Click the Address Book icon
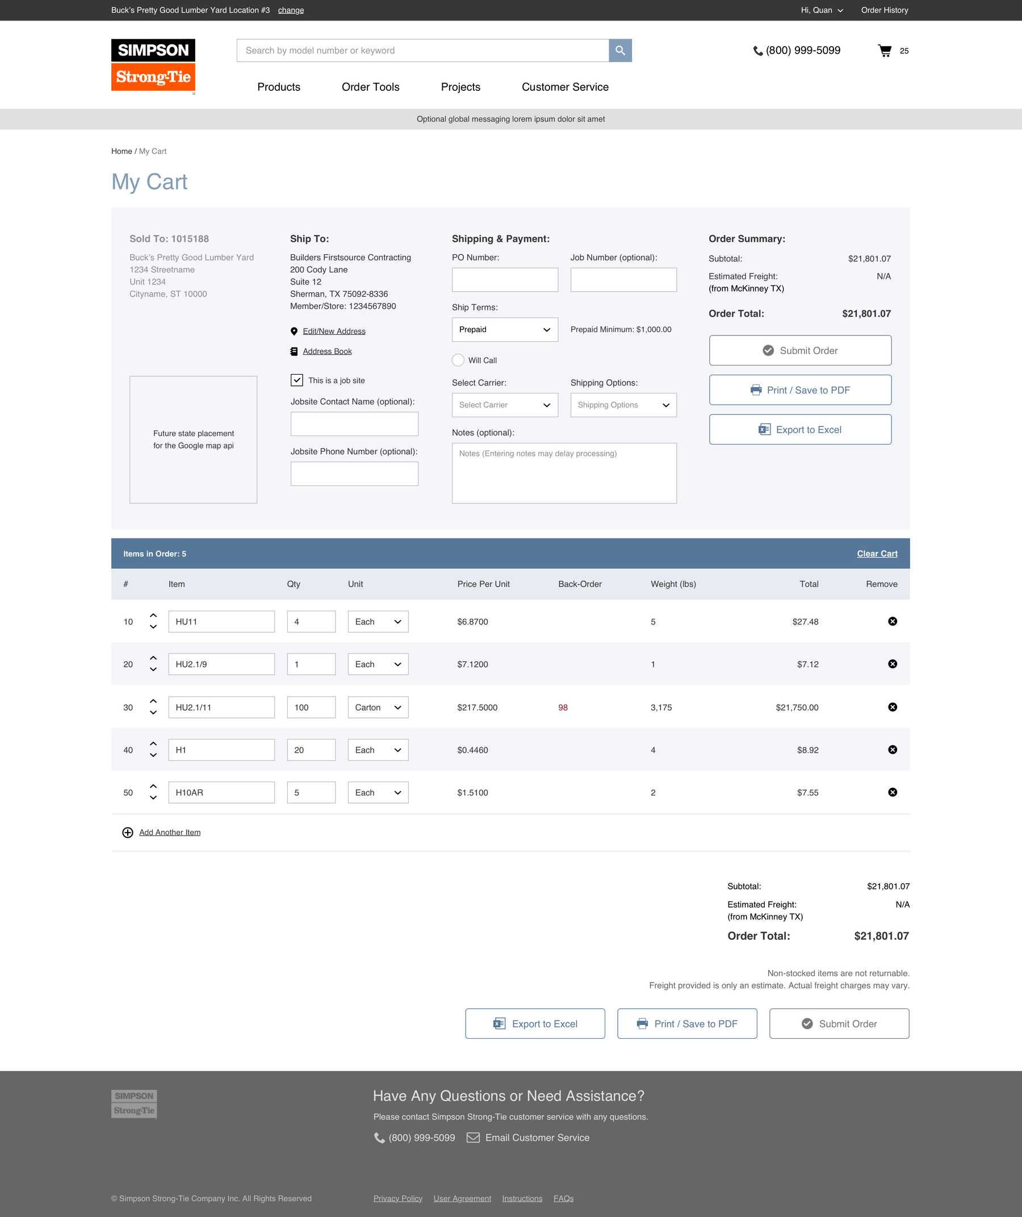1022x1217 pixels. point(294,351)
